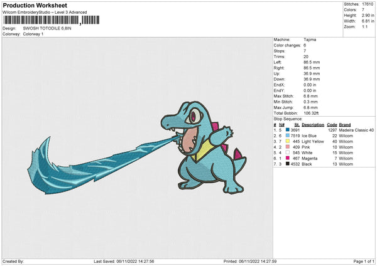Image resolution: width=377 pixels, height=266 pixels.
Task: Click the 'Madeira Classic 40' brand entry
Action: (x=356, y=130)
